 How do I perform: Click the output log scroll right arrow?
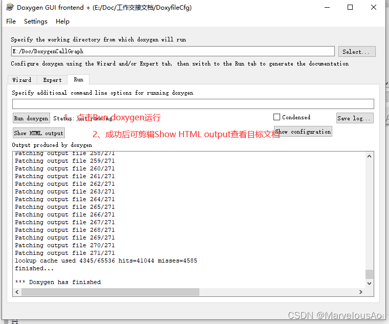pos(361,292)
